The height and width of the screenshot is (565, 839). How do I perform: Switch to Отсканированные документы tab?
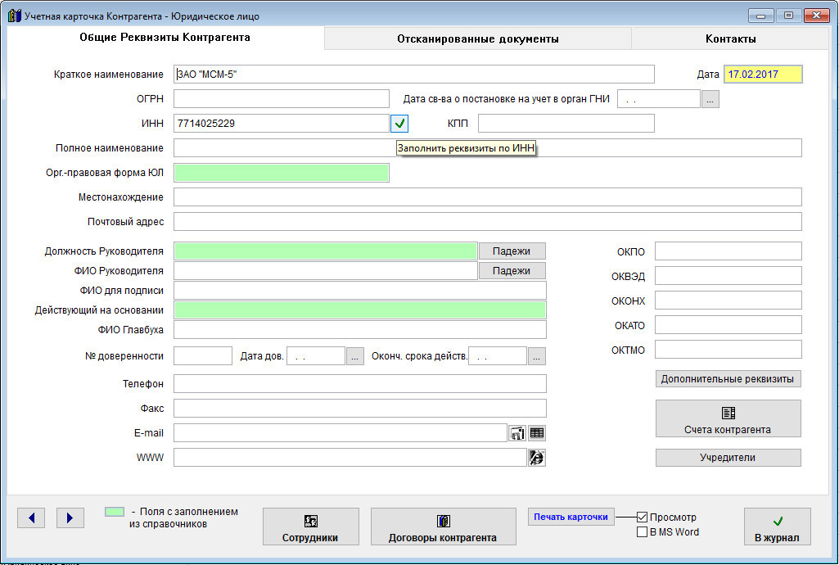pos(477,38)
